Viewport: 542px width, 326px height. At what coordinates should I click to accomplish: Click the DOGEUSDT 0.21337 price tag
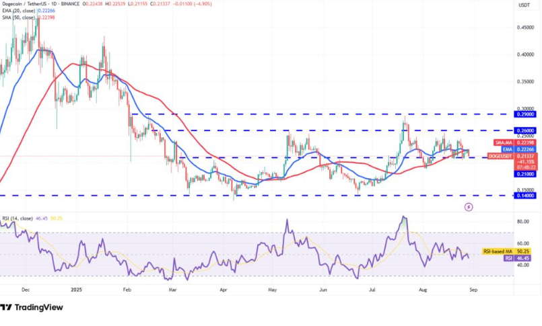[512, 156]
